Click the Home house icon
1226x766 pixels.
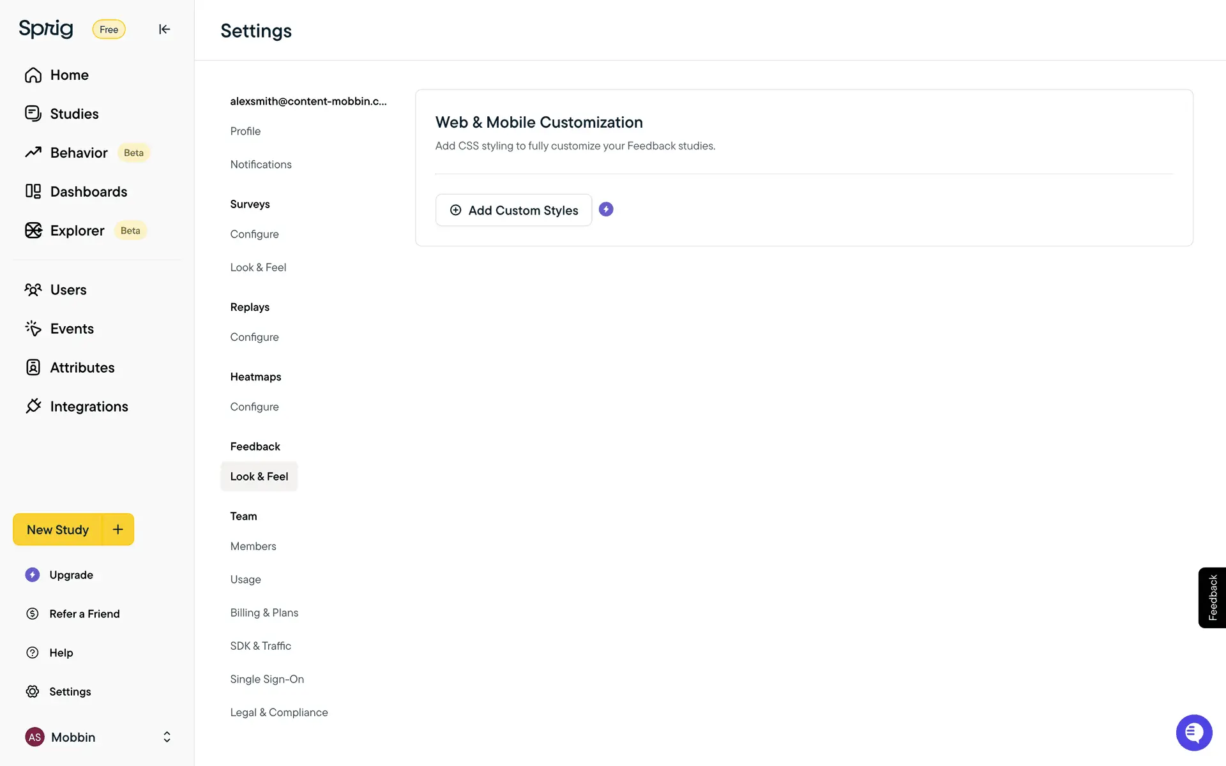coord(33,75)
